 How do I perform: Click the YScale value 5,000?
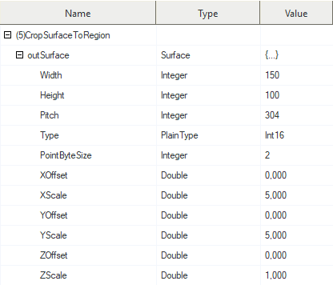pyautogui.click(x=275, y=235)
